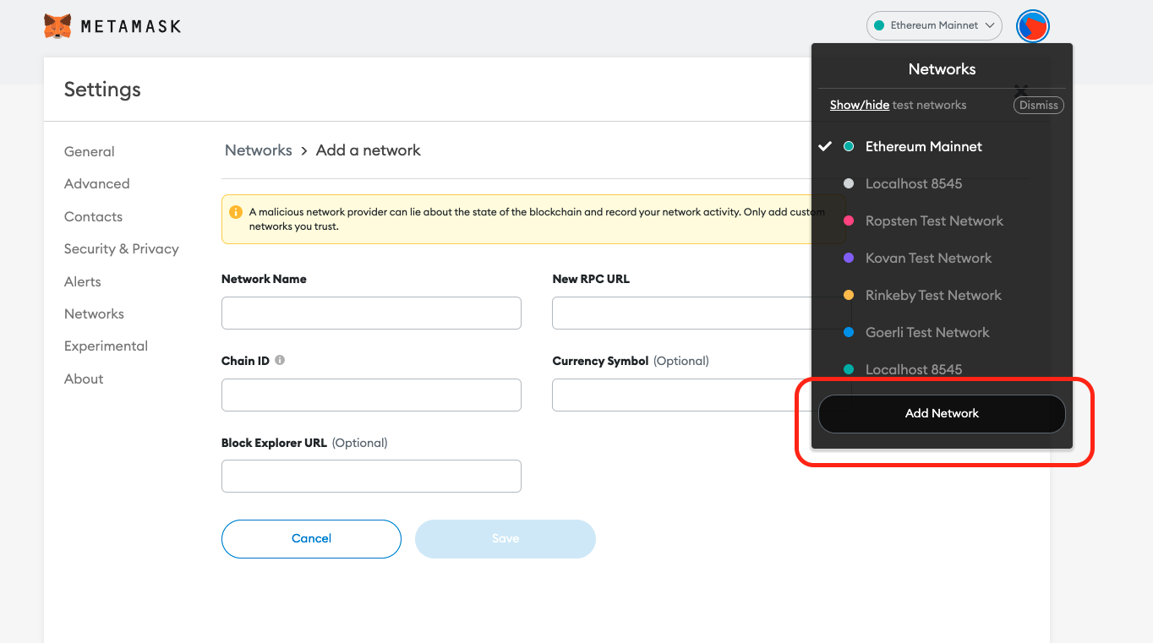Open Security & Privacy settings
Image resolution: width=1153 pixels, height=643 pixels.
(x=122, y=249)
